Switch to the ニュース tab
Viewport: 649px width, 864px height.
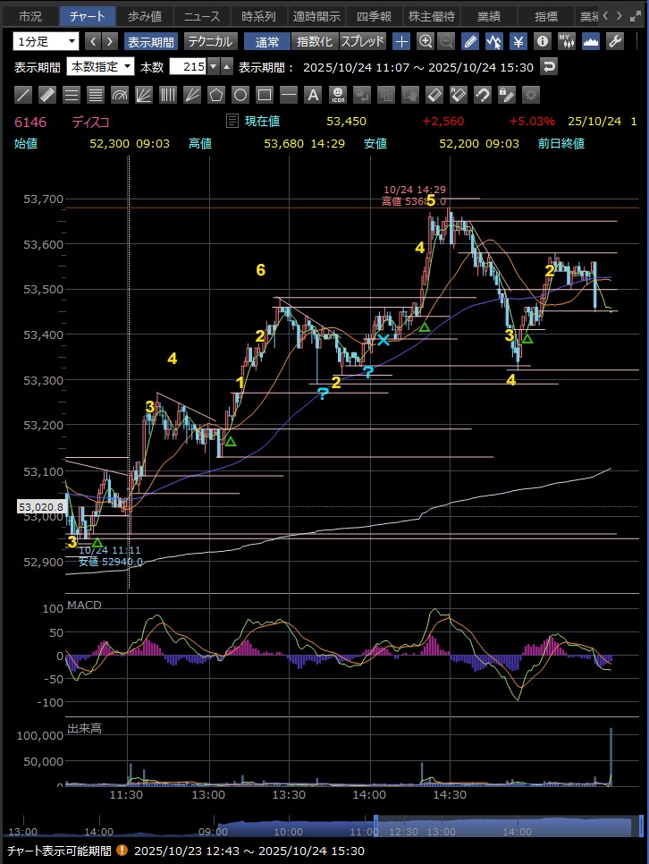[x=202, y=16]
